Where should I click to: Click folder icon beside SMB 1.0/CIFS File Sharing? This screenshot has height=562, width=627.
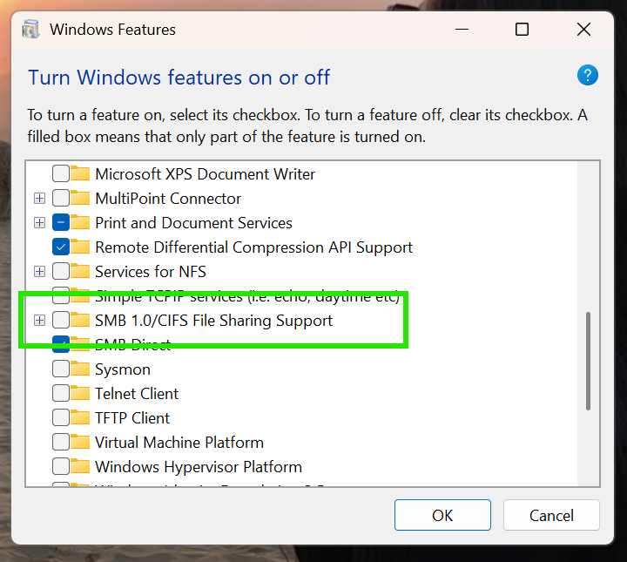point(80,320)
